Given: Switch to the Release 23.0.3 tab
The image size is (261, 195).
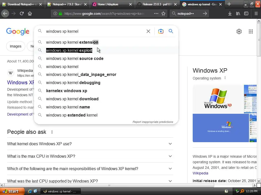Looking at the screenshot, I should (x=157, y=4).
